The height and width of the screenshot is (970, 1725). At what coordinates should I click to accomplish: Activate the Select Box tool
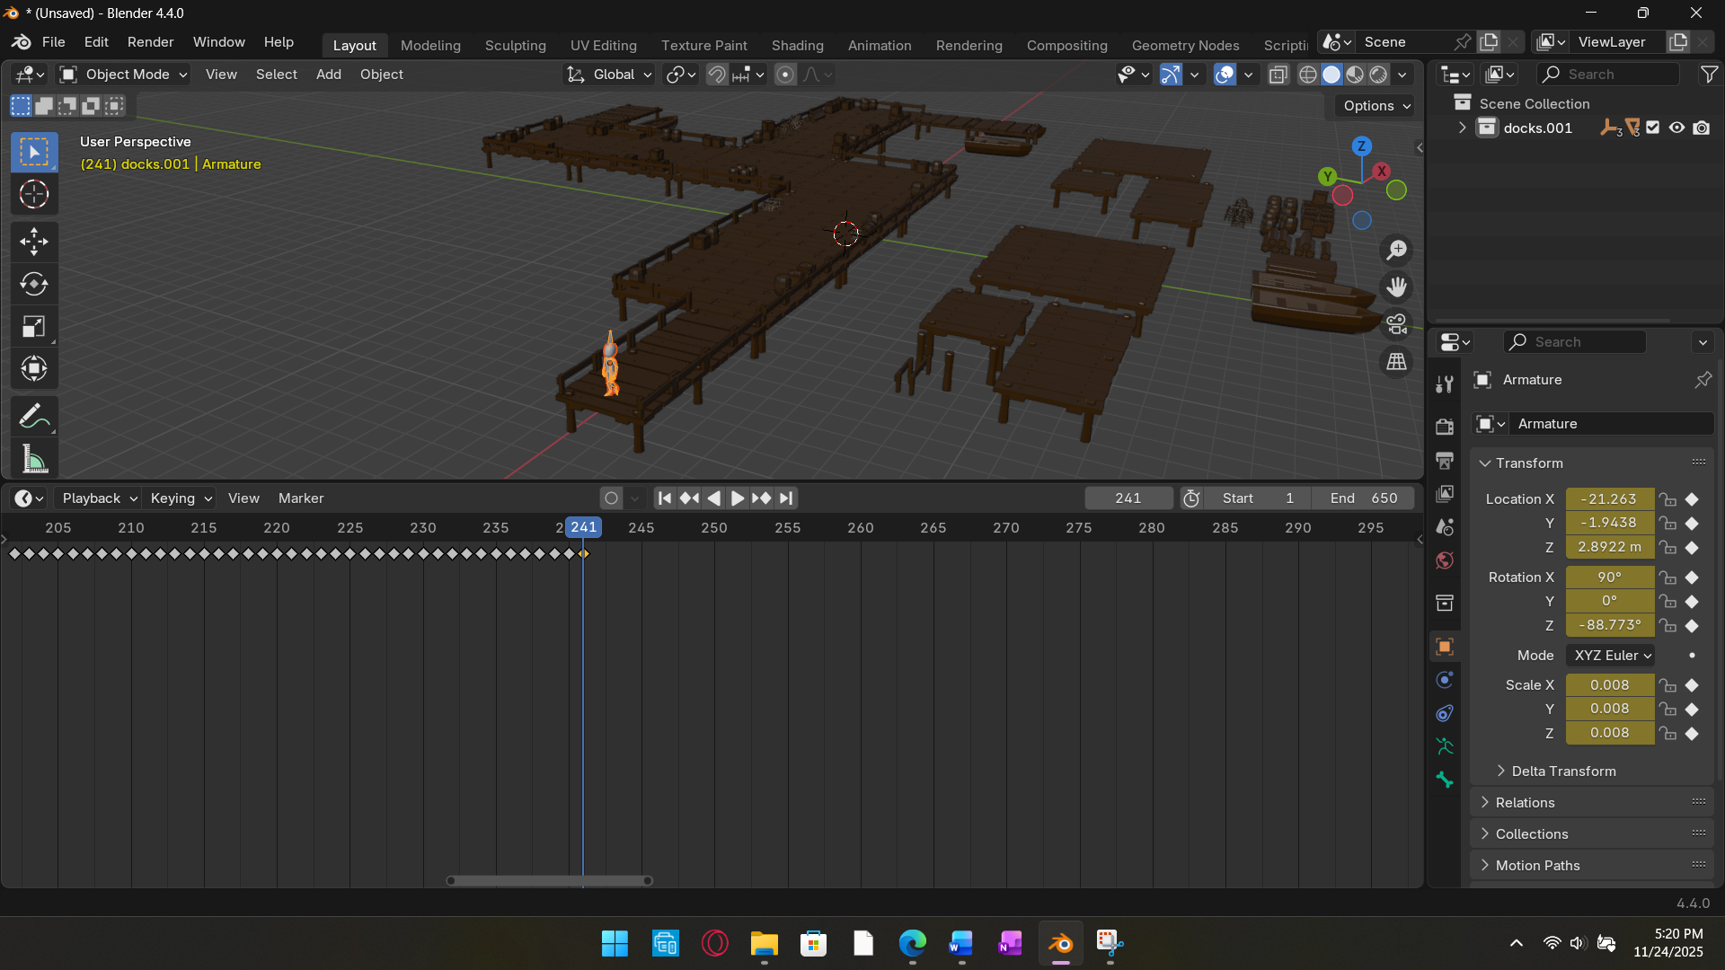click(34, 152)
